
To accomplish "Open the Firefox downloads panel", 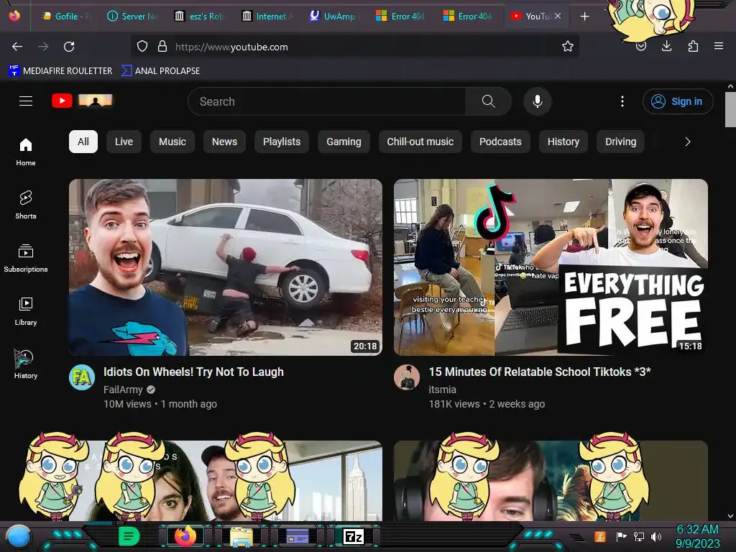I will click(666, 46).
